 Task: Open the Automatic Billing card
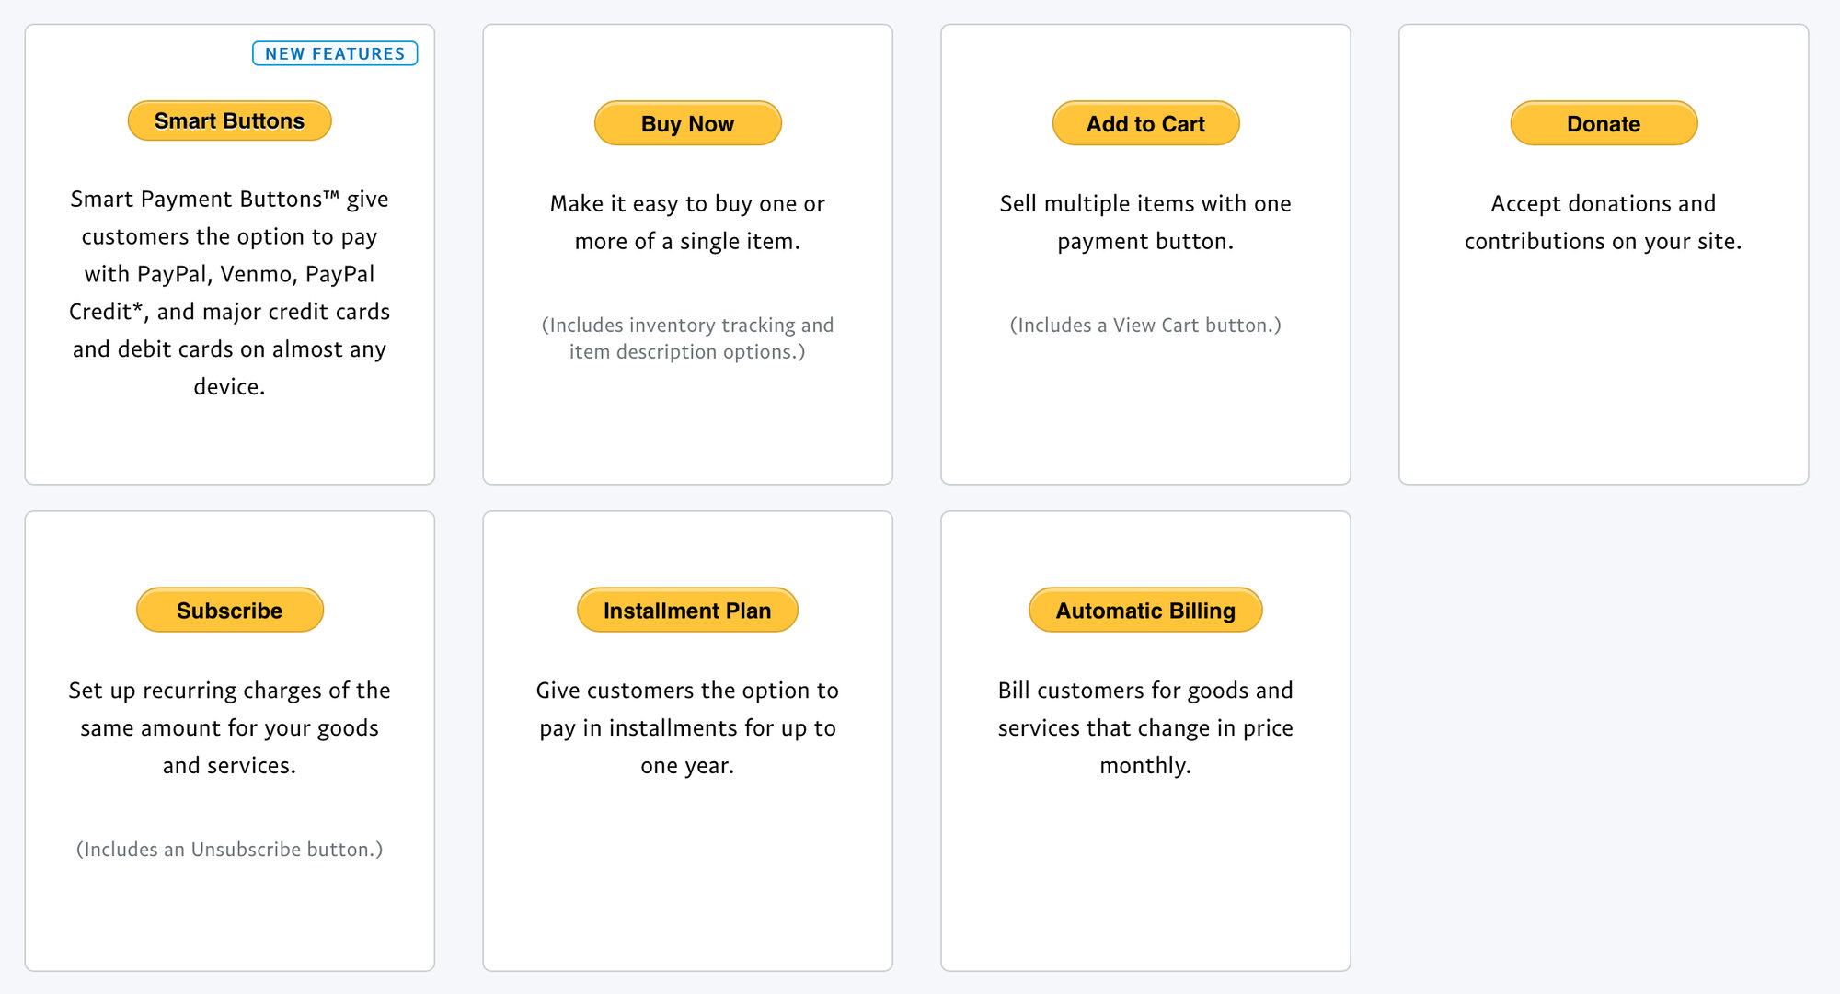[1145, 740]
